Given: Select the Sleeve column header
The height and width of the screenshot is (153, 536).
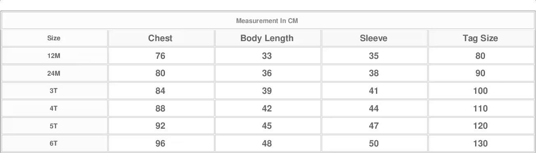Looking at the screenshot, I should click(374, 38).
